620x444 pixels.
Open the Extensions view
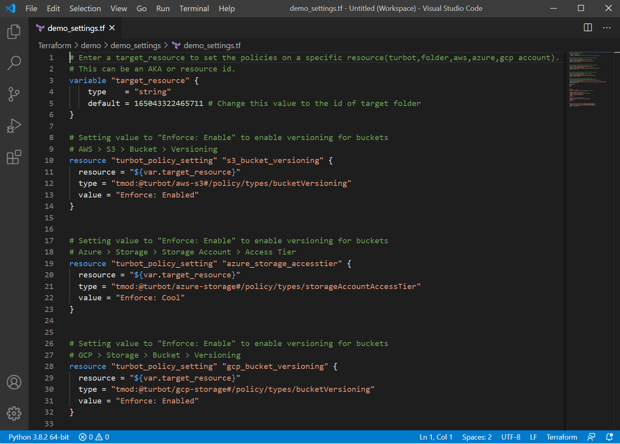tap(14, 157)
